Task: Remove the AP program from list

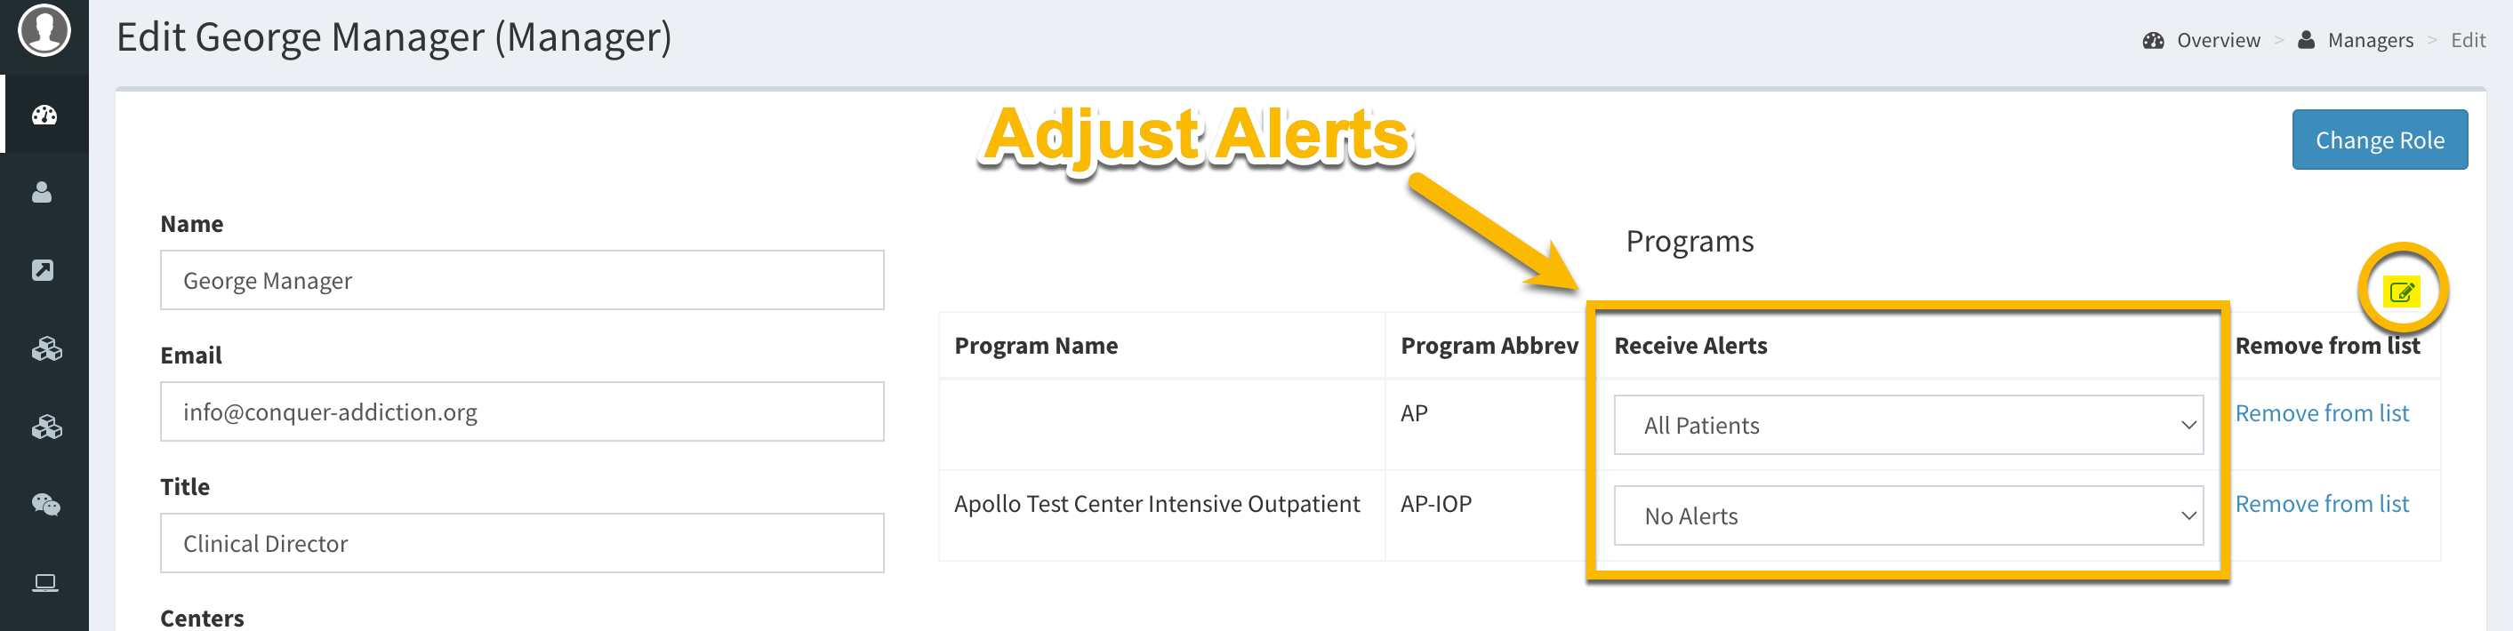Action: (x=2322, y=413)
